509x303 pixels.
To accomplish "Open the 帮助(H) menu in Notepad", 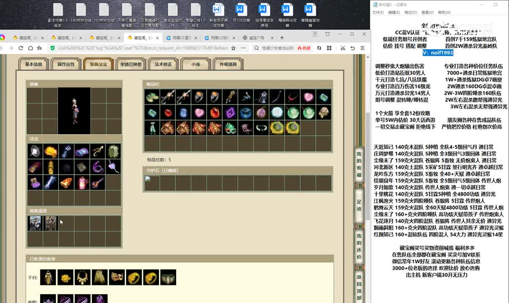I will (x=444, y=13).
